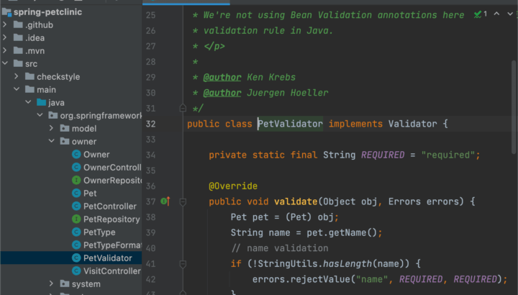Image resolution: width=518 pixels, height=295 pixels.
Task: Open the VisitController class
Action: pyautogui.click(x=112, y=271)
